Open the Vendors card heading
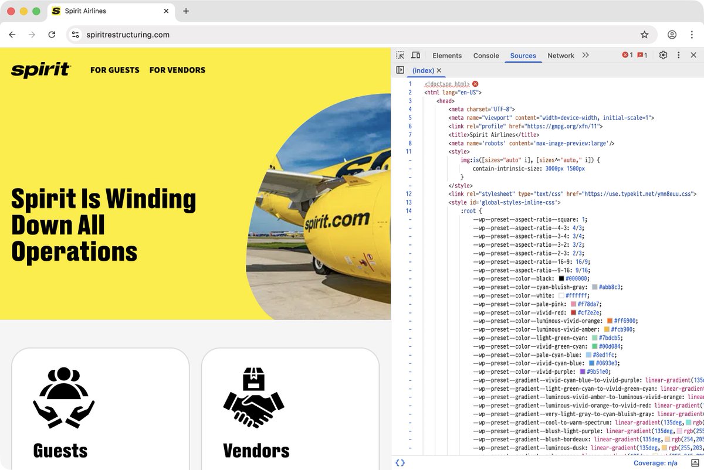Viewport: 704px width, 470px height. [256, 451]
